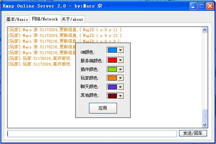Focus the message input field
The width and height of the screenshot is (216, 144).
[x=92, y=134]
